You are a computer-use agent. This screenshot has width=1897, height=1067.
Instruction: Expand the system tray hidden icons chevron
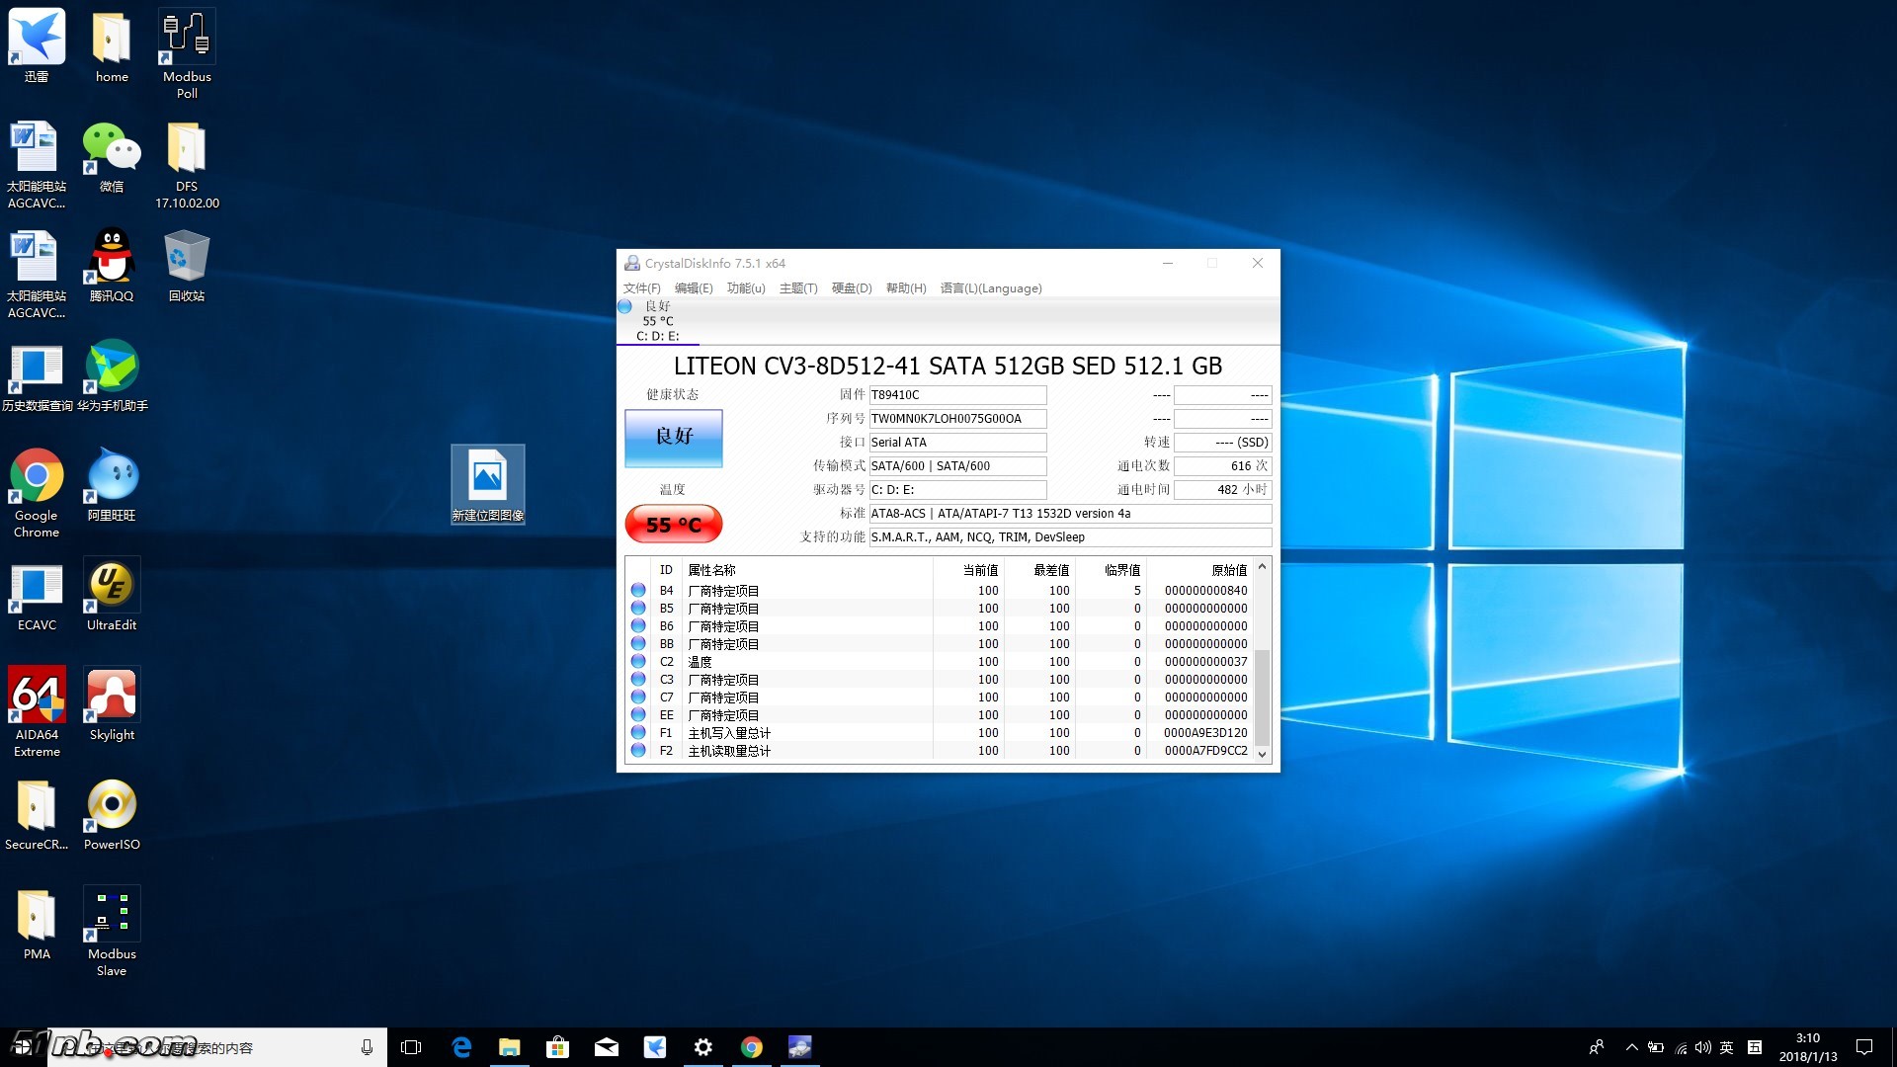(1631, 1047)
